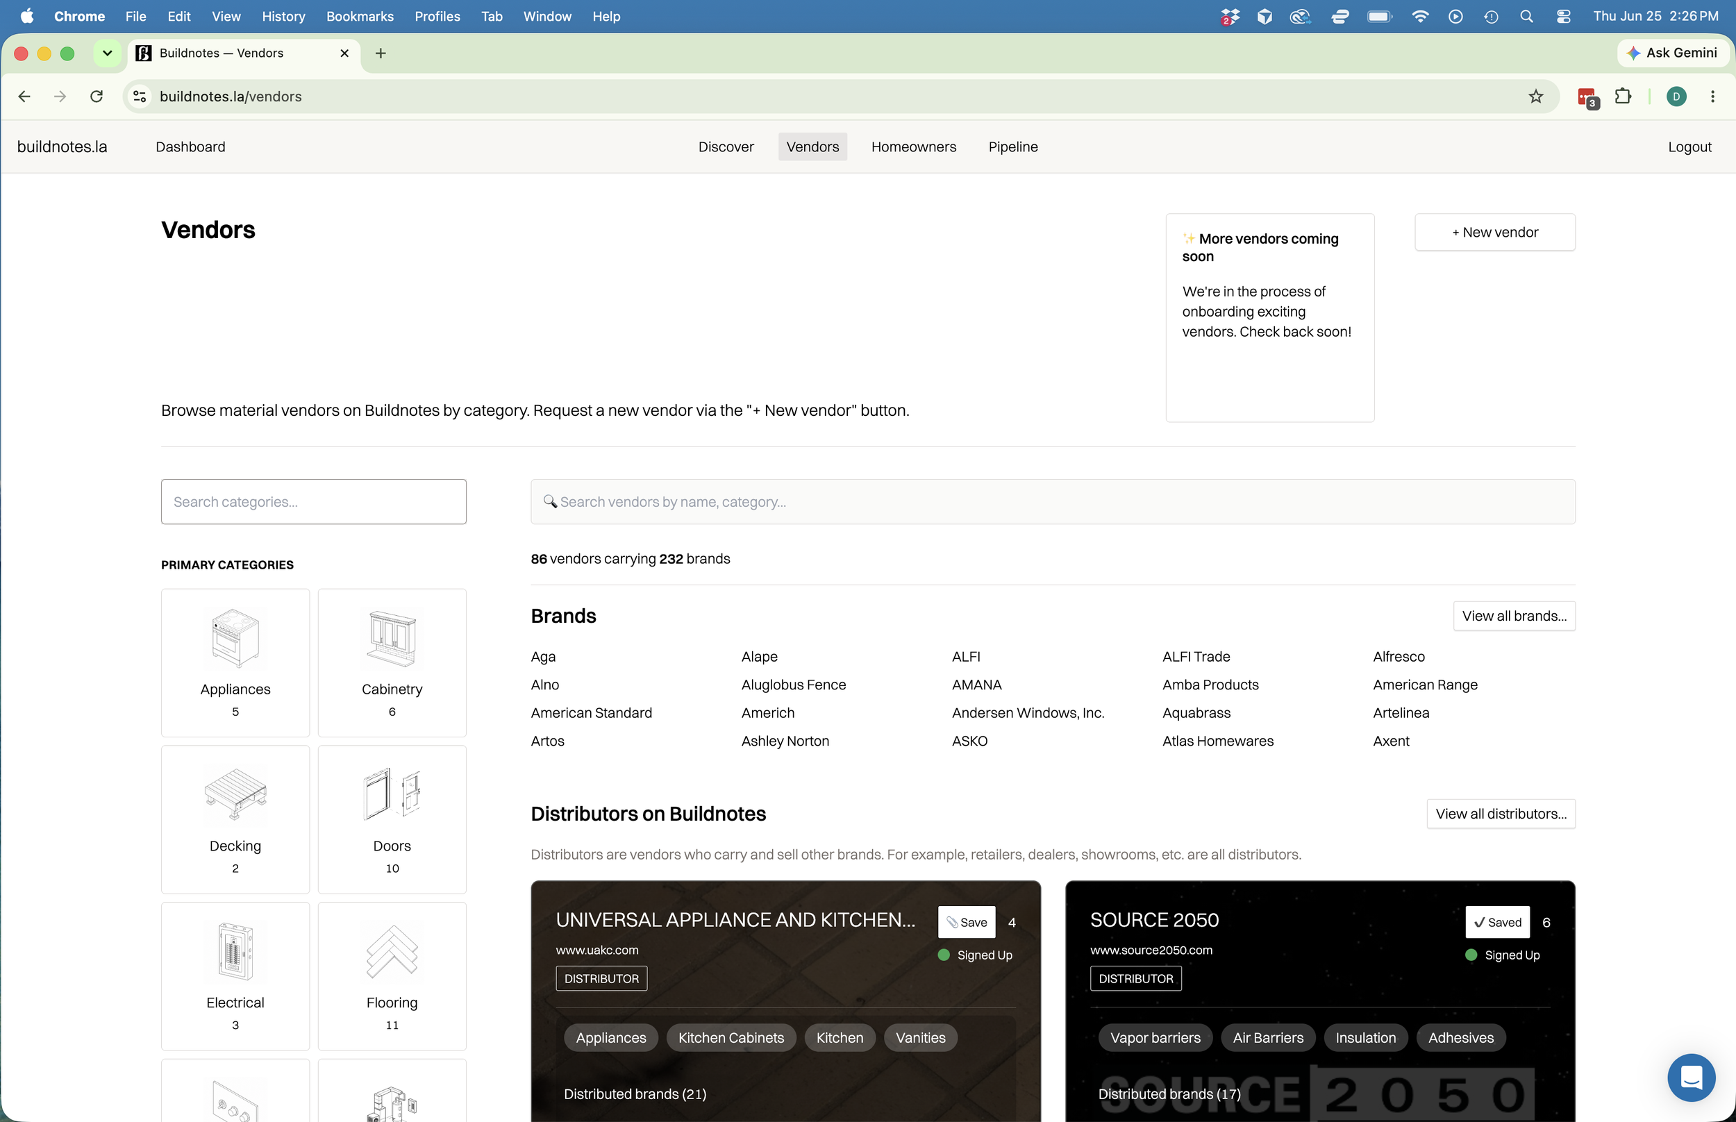
Task: Select the Insulation tag
Action: (1365, 1037)
